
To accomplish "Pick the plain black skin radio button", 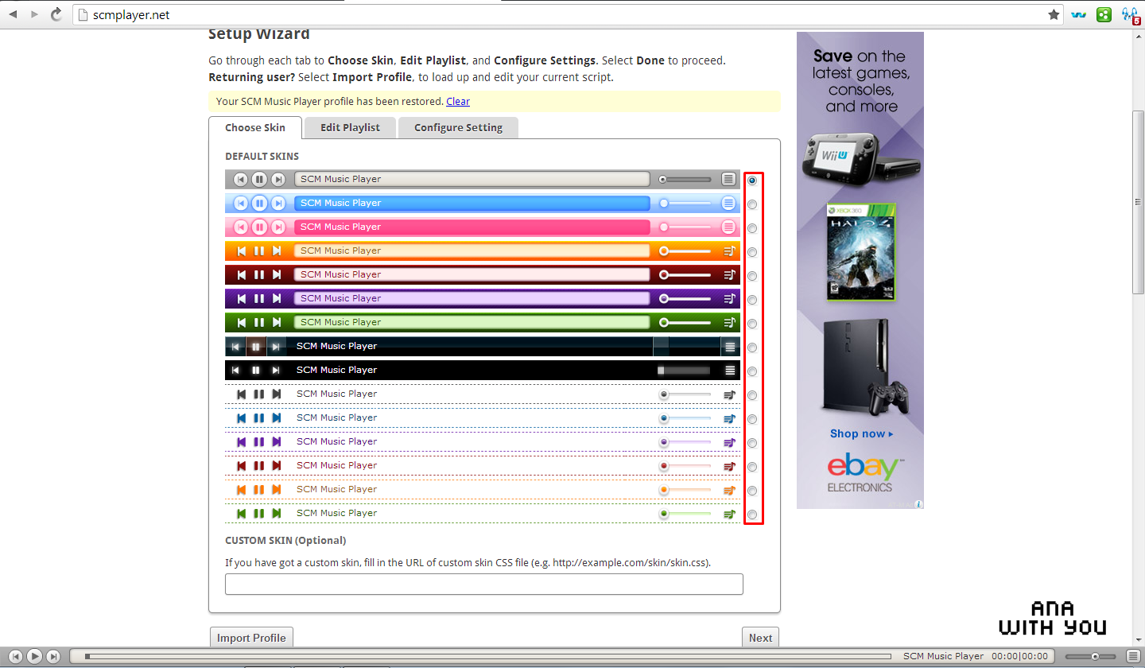I will (752, 371).
